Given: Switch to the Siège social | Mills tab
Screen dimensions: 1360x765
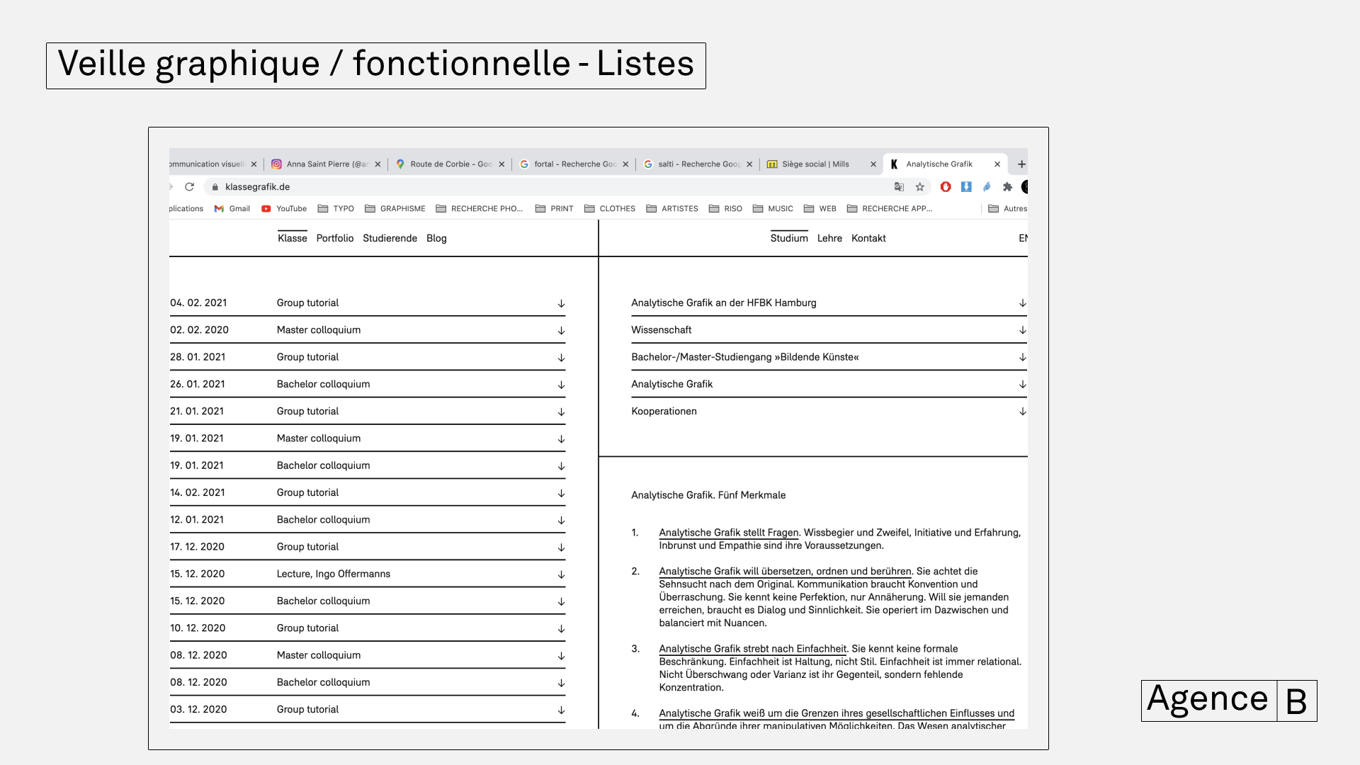Looking at the screenshot, I should 815,164.
